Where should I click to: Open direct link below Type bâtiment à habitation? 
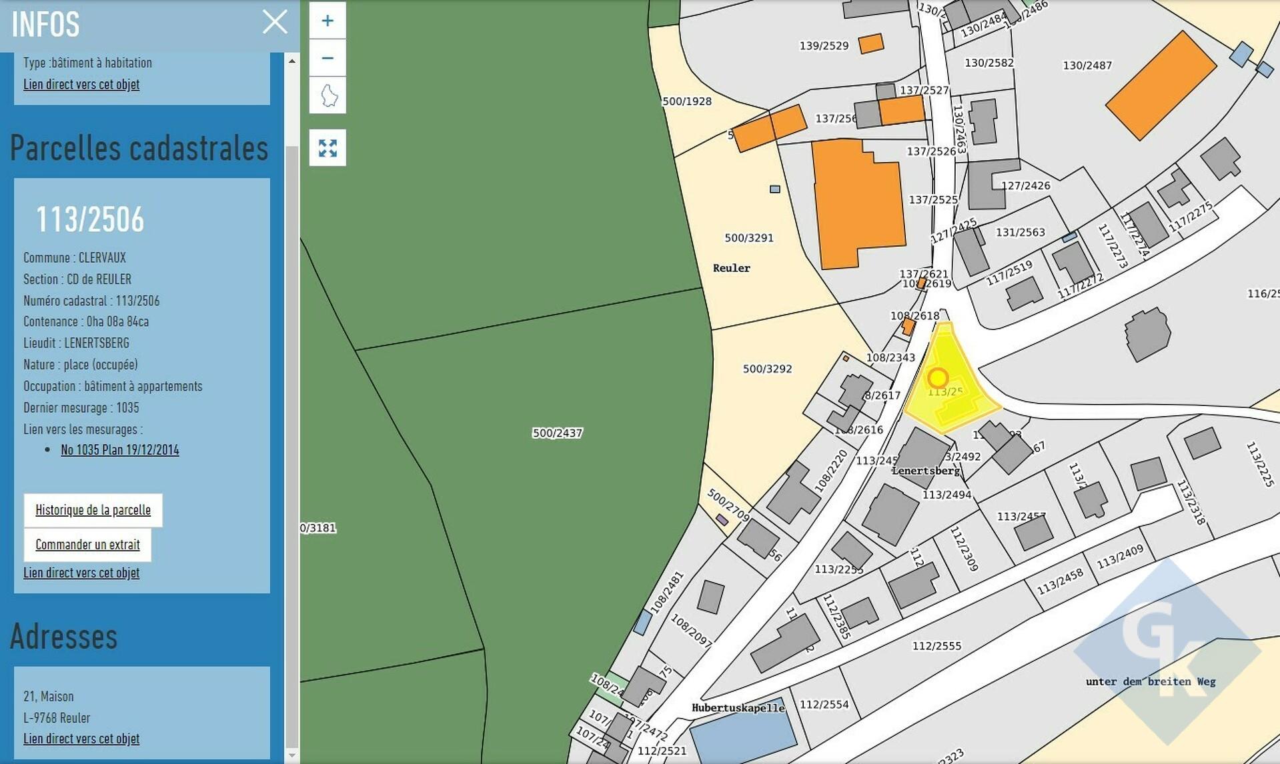81,85
